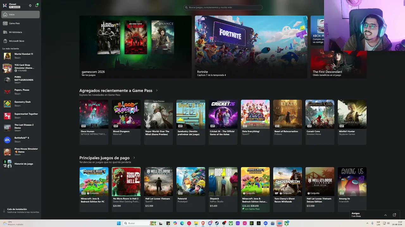Open Battlefield 6 from recent games

tap(21, 140)
